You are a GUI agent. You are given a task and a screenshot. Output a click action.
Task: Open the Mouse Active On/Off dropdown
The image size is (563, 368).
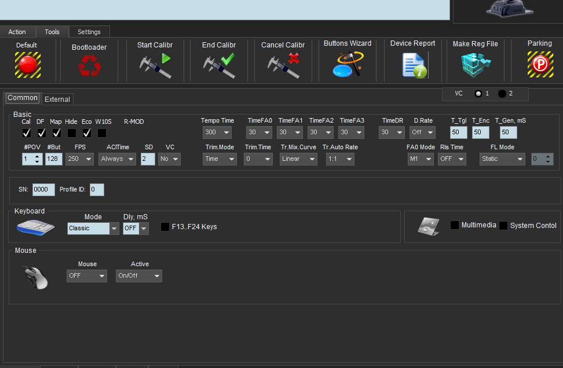point(139,276)
